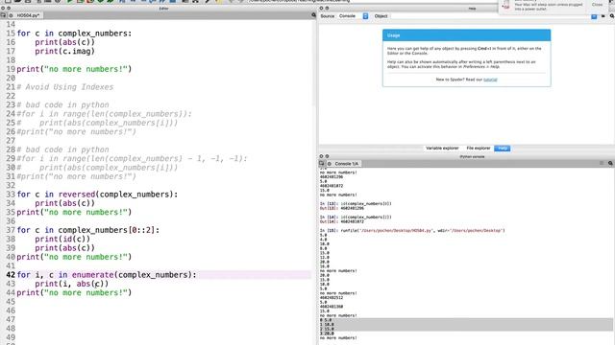Open the console tab browser icon
Screen dimensions: 615x345
coord(322,164)
